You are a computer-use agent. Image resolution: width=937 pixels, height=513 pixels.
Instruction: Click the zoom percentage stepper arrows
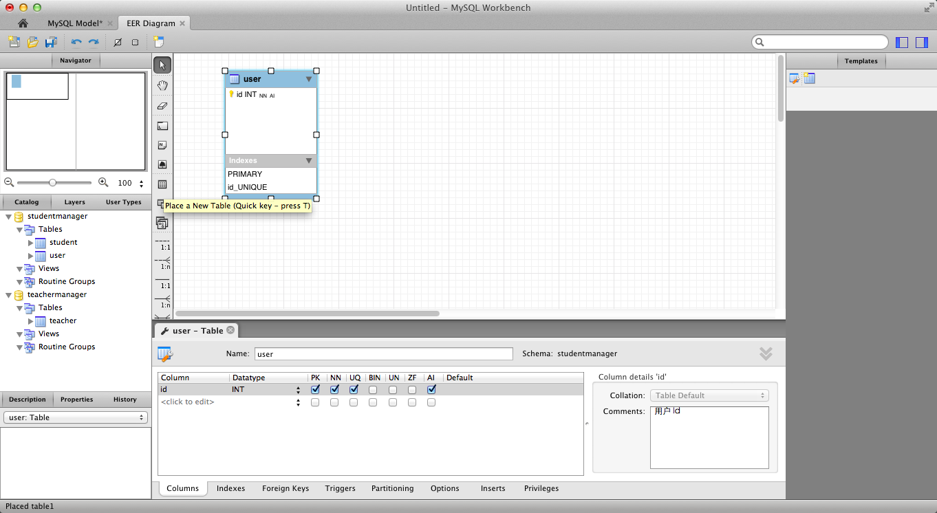click(x=142, y=184)
